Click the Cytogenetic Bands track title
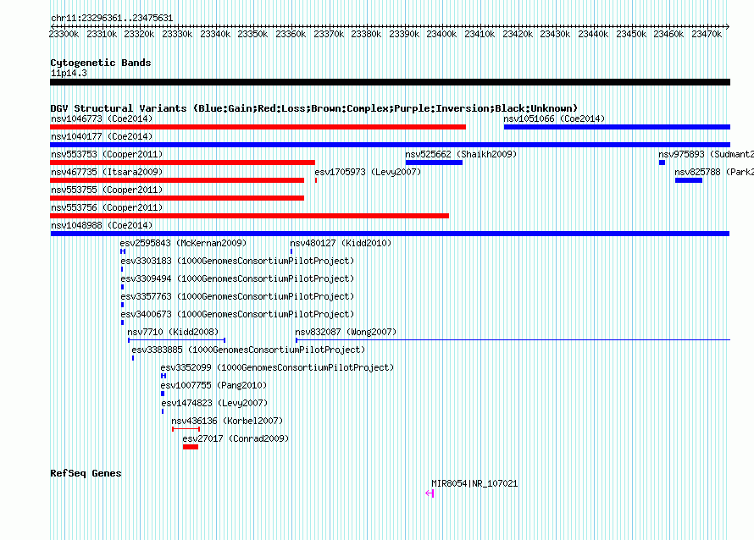This screenshot has height=540, width=754. tap(101, 63)
